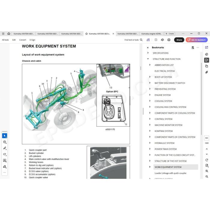Open the attachments paperclip icon

point(207,72)
